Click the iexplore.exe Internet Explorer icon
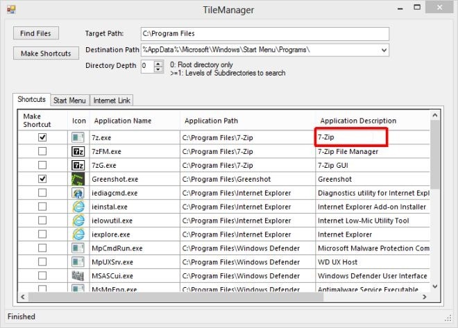Screen dimensions: 458x328 [78, 234]
